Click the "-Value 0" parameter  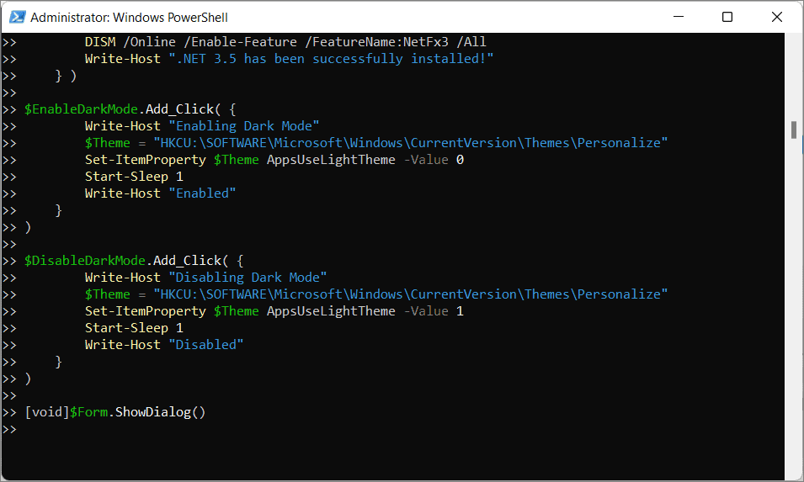[433, 160]
